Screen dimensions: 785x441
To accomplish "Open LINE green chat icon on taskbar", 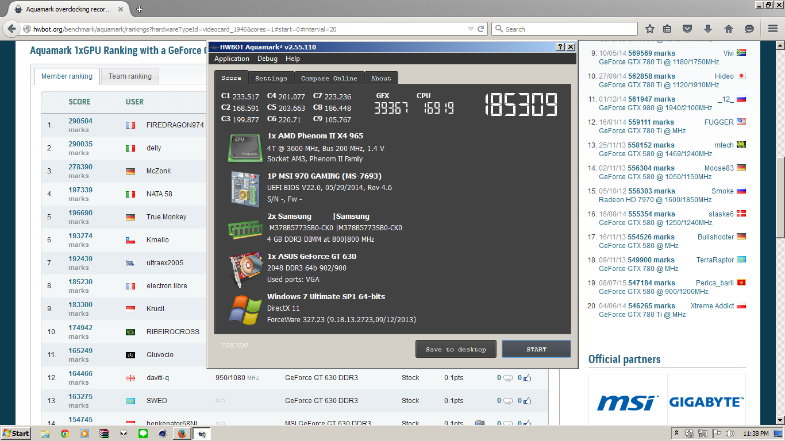I will click(143, 434).
